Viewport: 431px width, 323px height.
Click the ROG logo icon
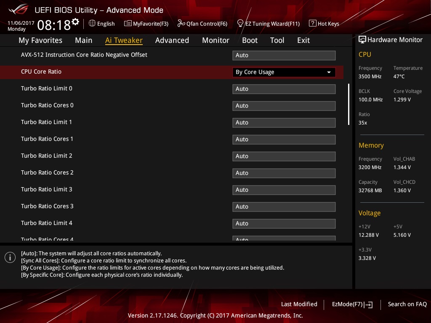18,9
